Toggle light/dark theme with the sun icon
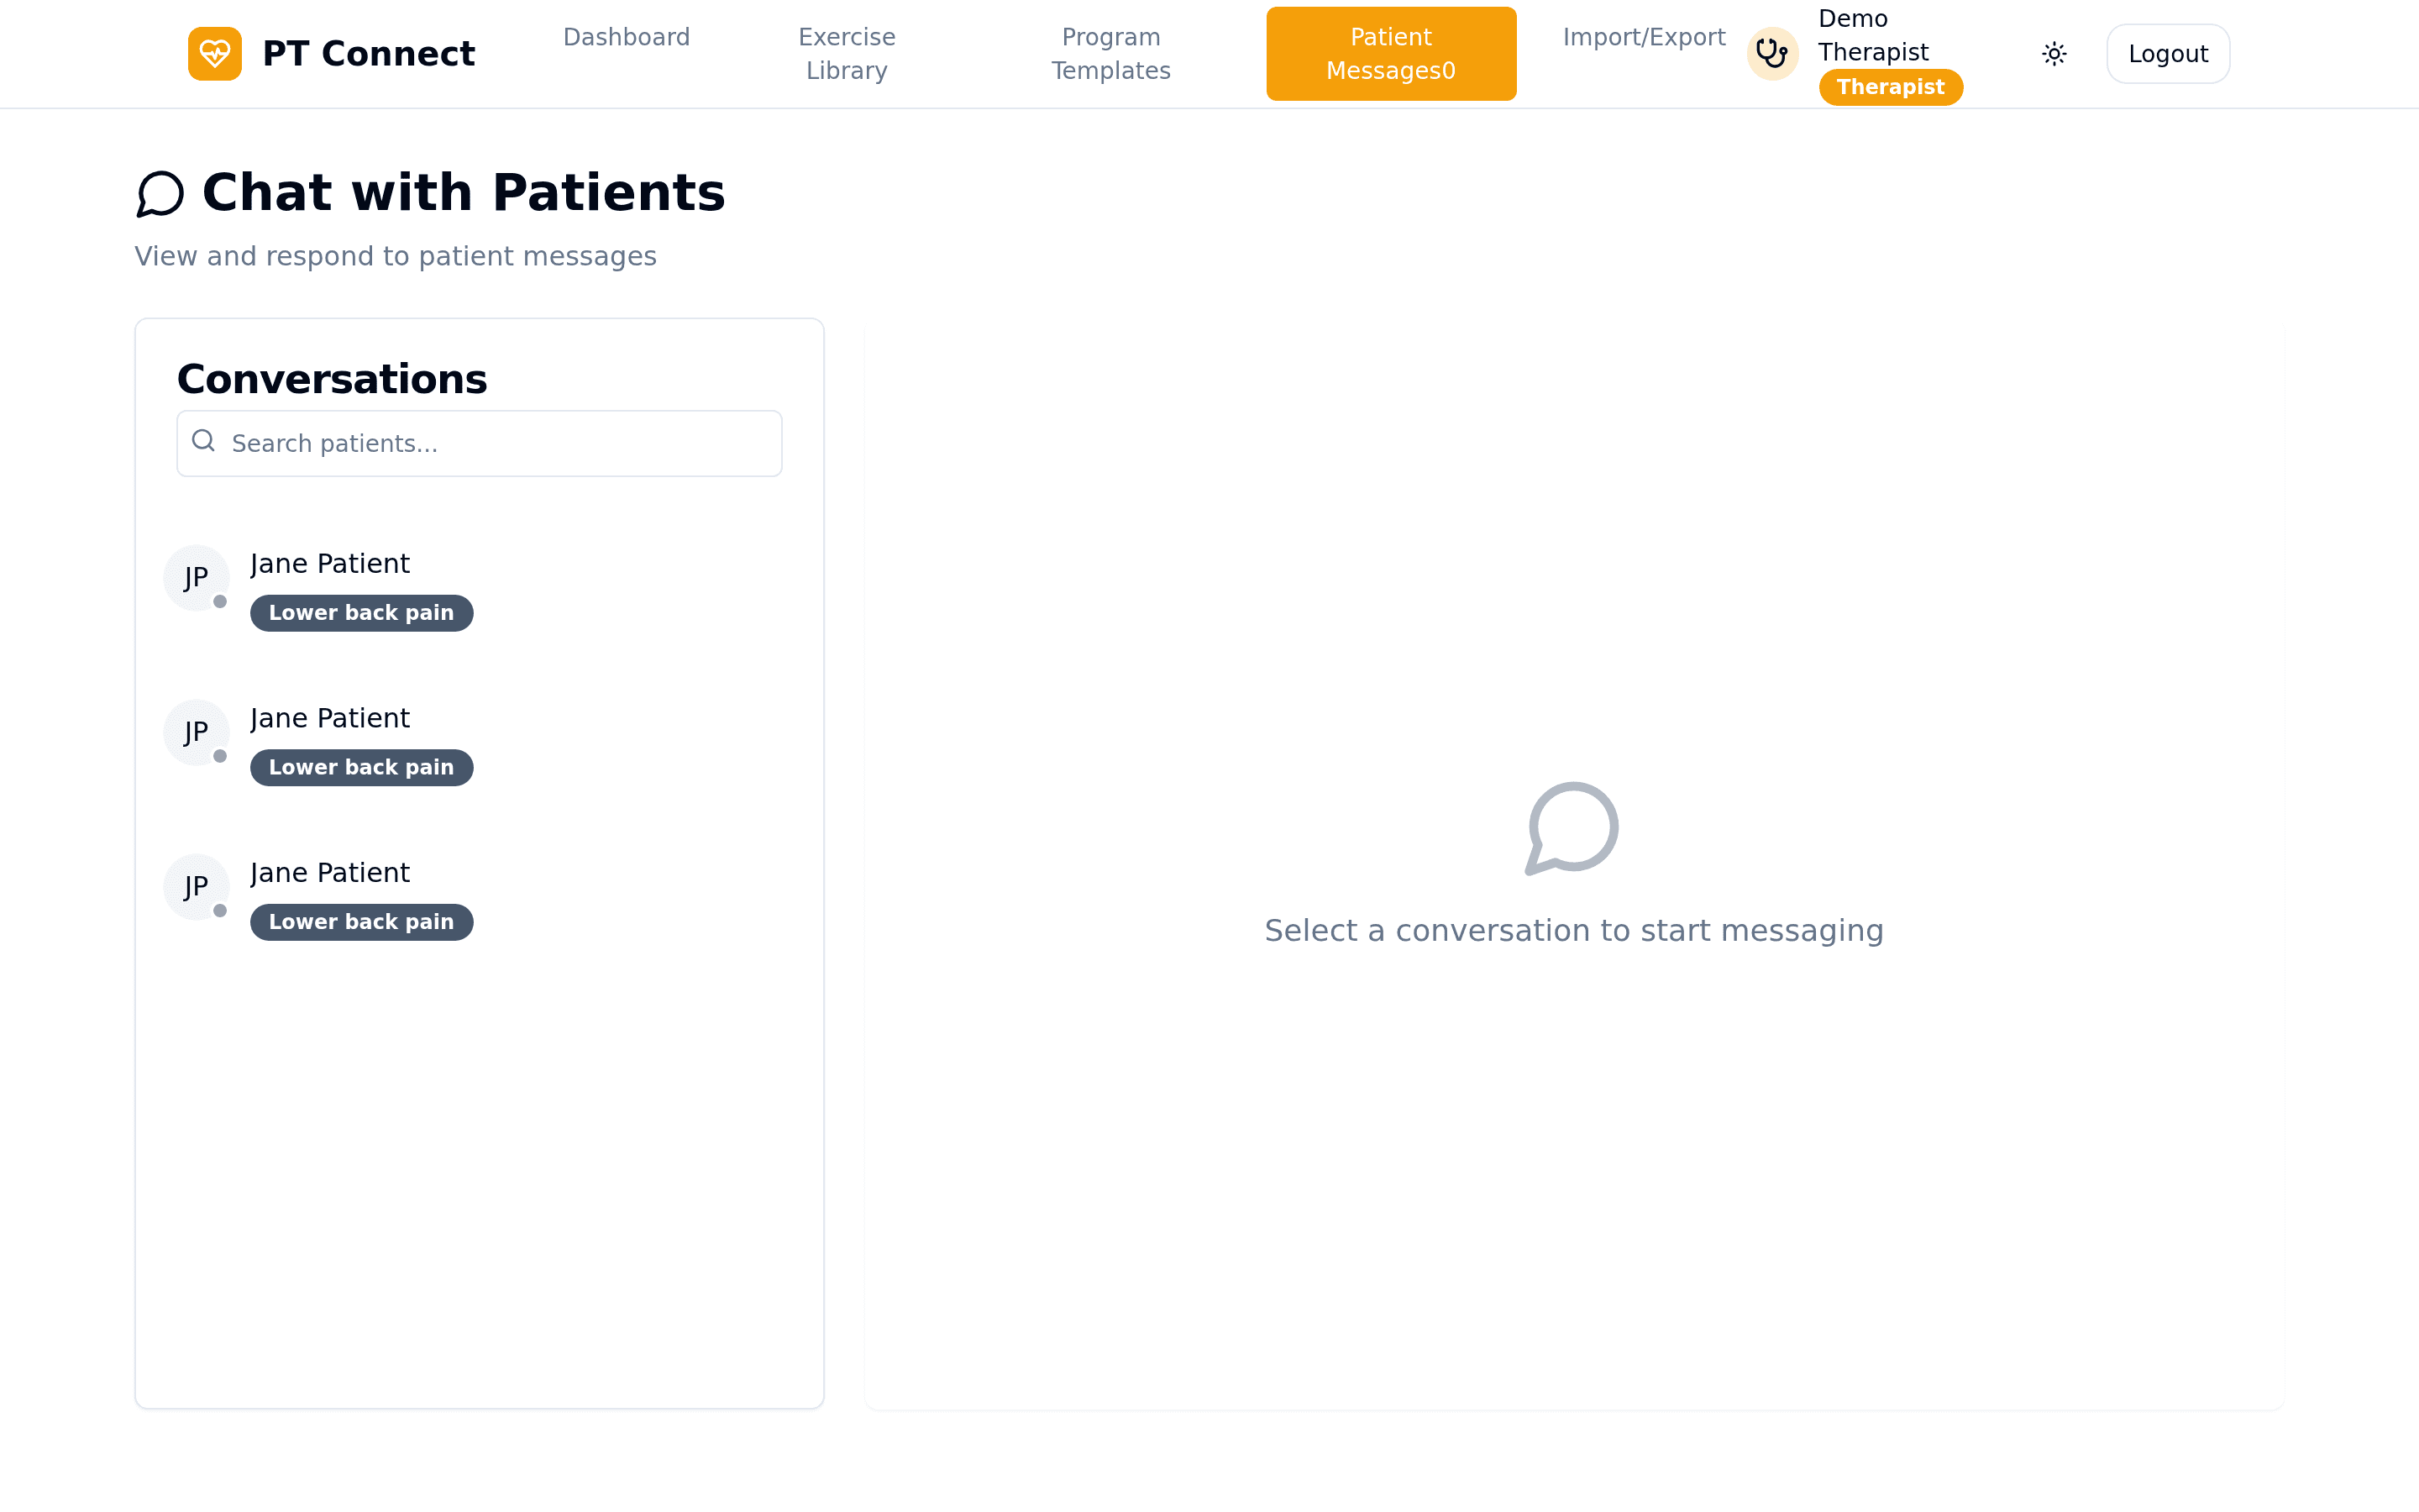 [x=2054, y=53]
